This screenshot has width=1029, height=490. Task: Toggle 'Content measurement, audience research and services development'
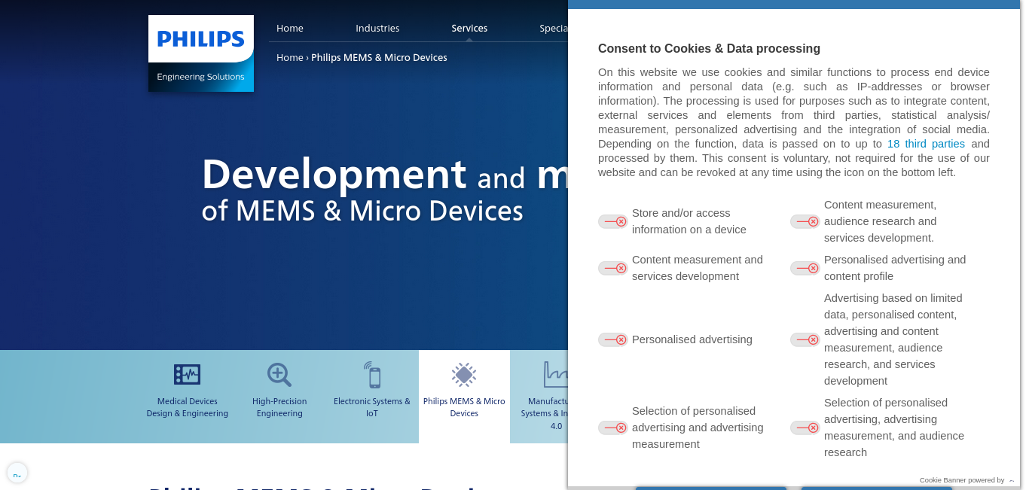[x=805, y=221]
